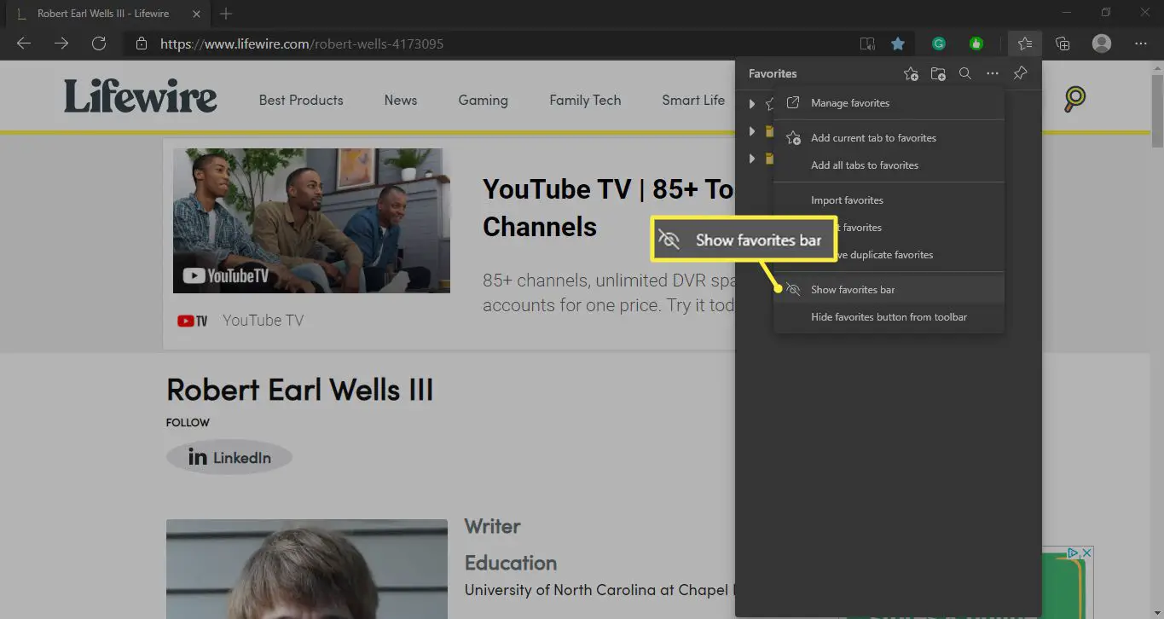Click the Lifewire search magnifier icon

pyautogui.click(x=1074, y=99)
